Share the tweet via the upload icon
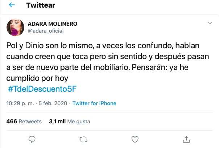The width and height of the screenshot is (219, 148). point(186,139)
